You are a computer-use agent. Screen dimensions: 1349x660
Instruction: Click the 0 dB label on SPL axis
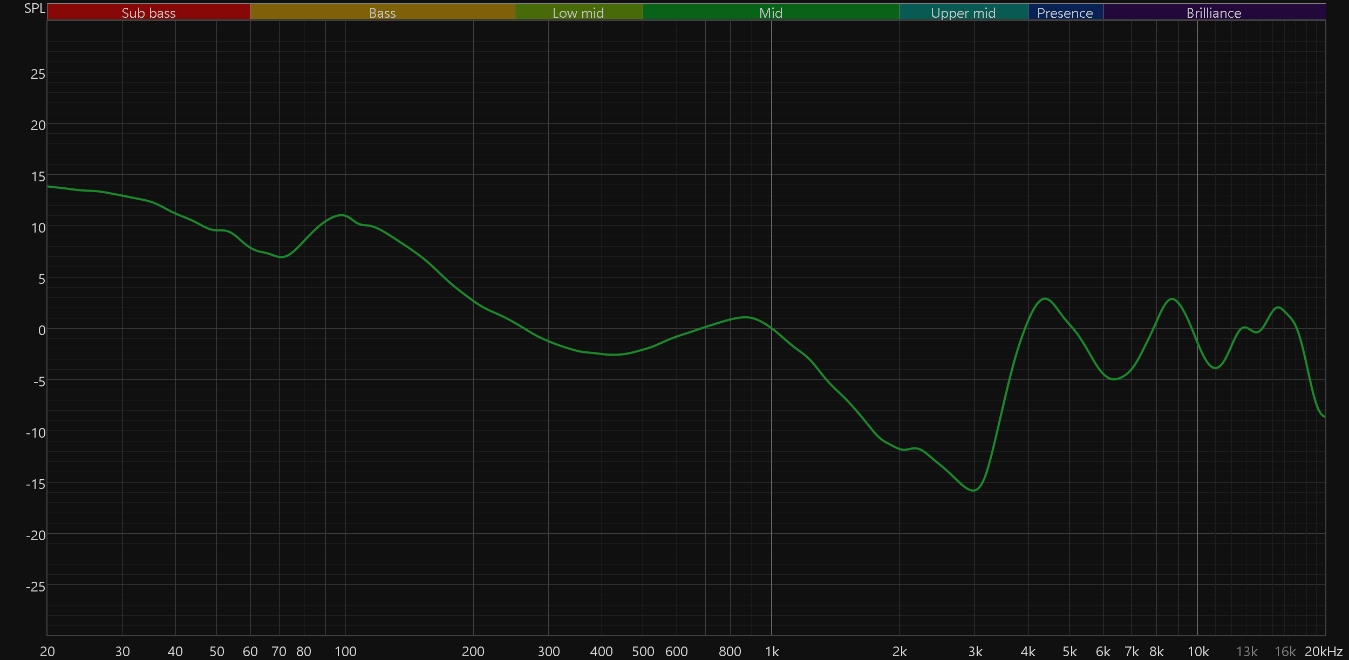pyautogui.click(x=42, y=330)
